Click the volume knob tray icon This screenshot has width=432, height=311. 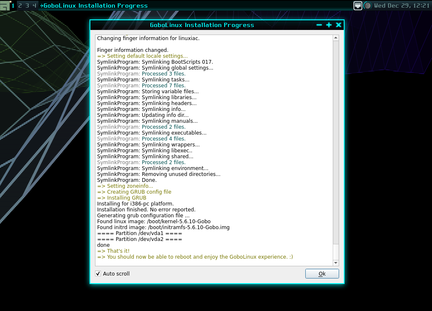pyautogui.click(x=367, y=5)
